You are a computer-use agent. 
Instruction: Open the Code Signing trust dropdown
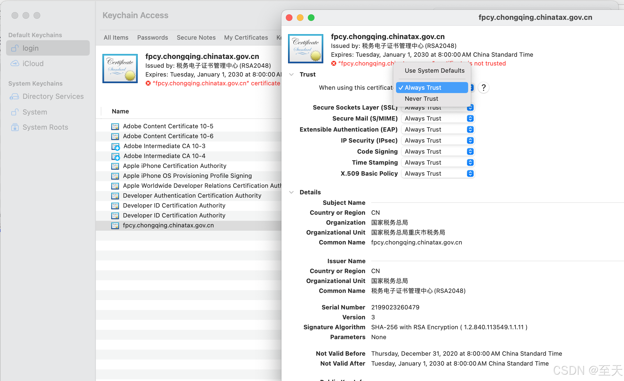point(438,152)
